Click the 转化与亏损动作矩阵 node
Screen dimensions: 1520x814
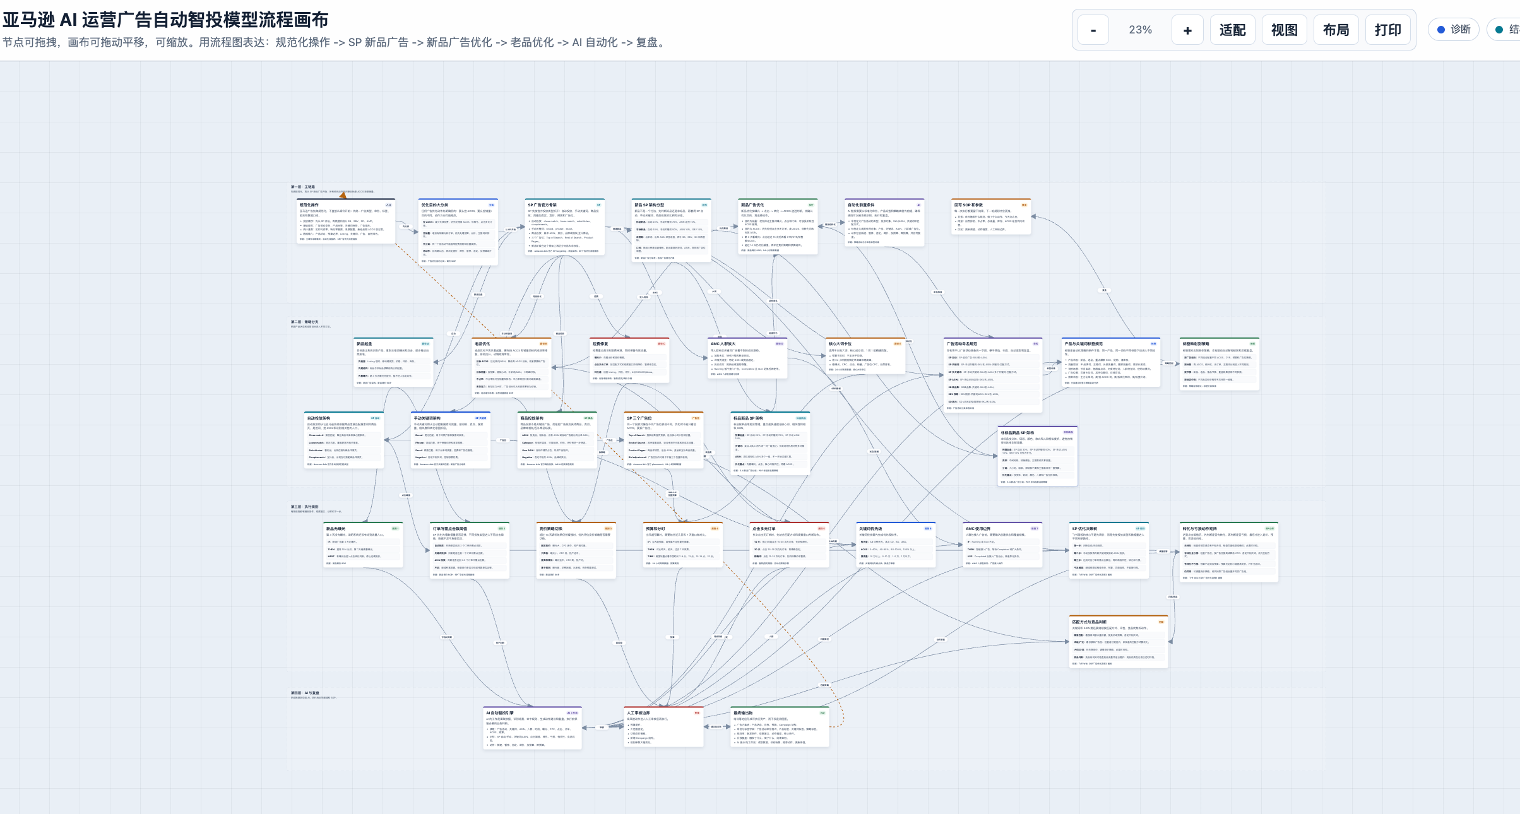[1229, 552]
